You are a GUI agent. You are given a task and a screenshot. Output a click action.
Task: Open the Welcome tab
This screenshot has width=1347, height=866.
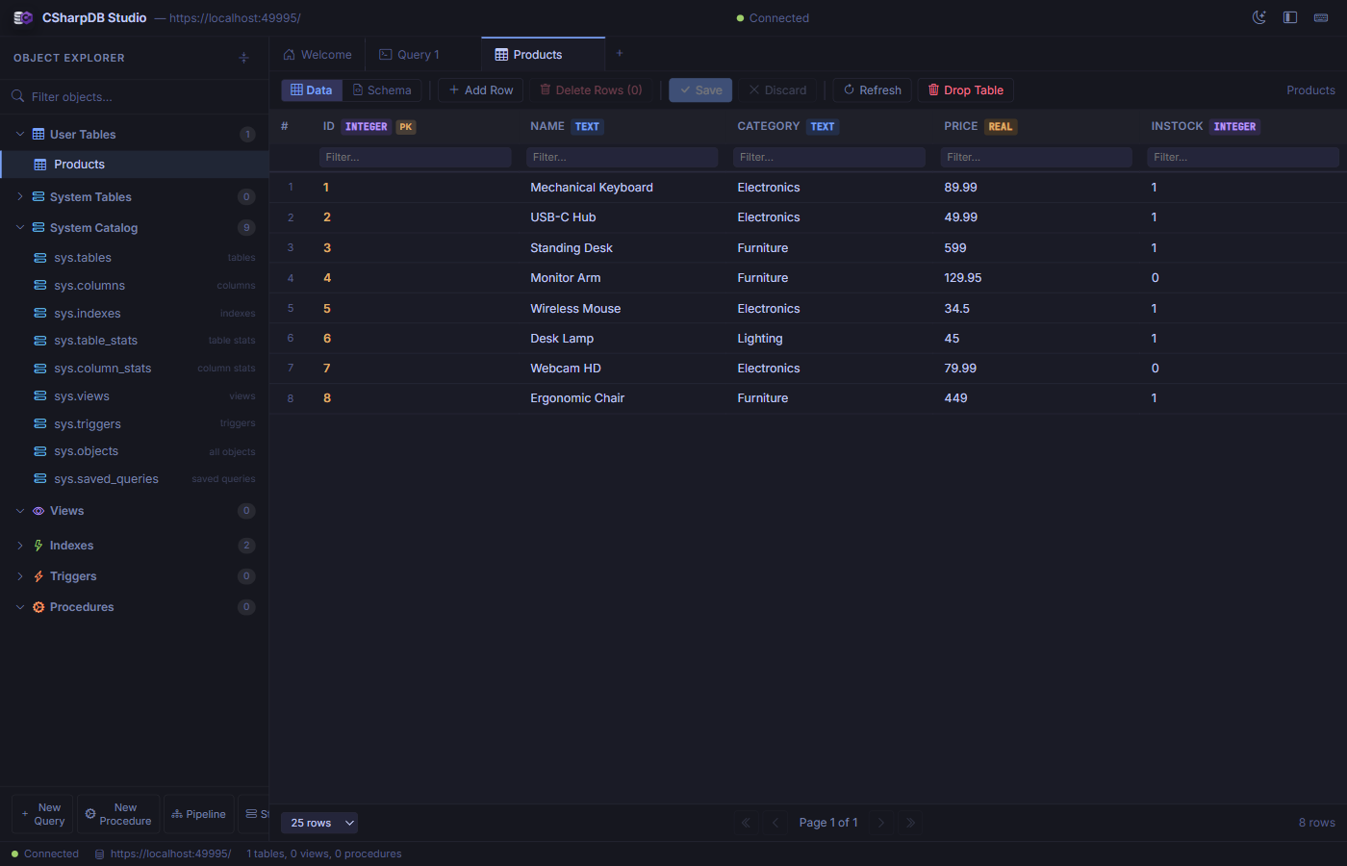point(318,53)
